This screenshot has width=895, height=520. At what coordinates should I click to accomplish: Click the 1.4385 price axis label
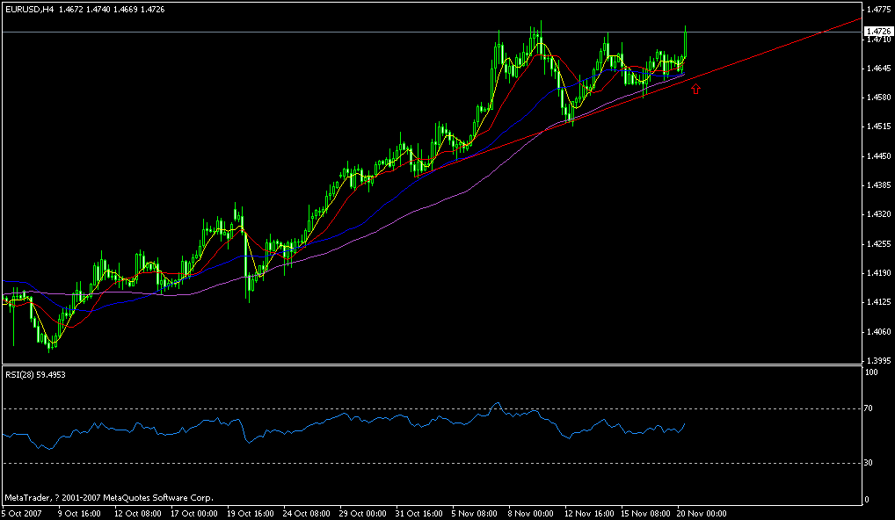878,185
